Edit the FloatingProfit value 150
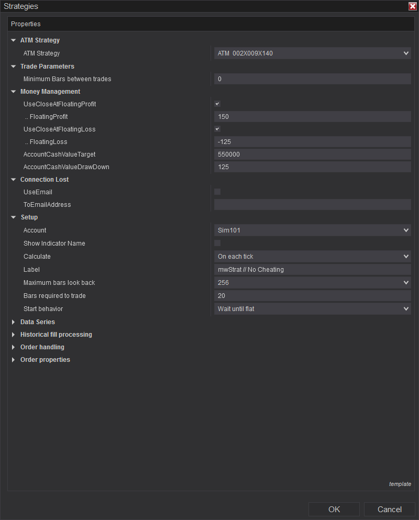 (x=313, y=117)
